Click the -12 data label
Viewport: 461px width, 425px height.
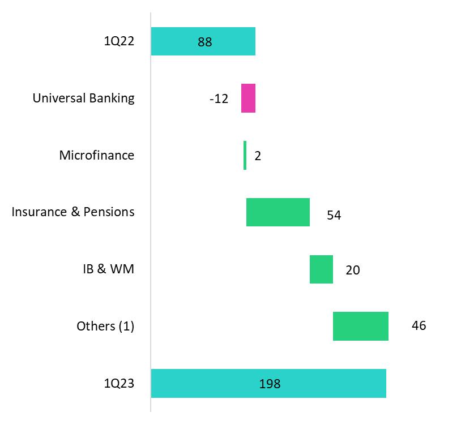point(219,99)
